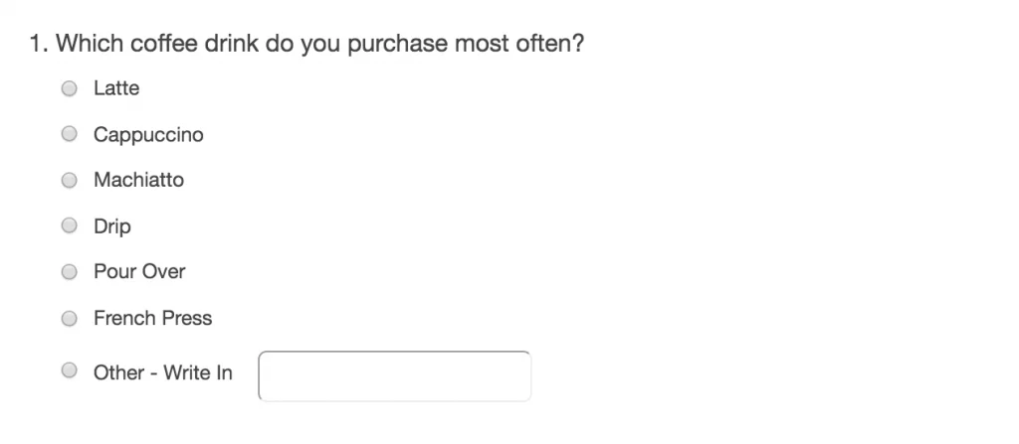Click the French Press label text
This screenshot has width=1019, height=444.
point(152,318)
